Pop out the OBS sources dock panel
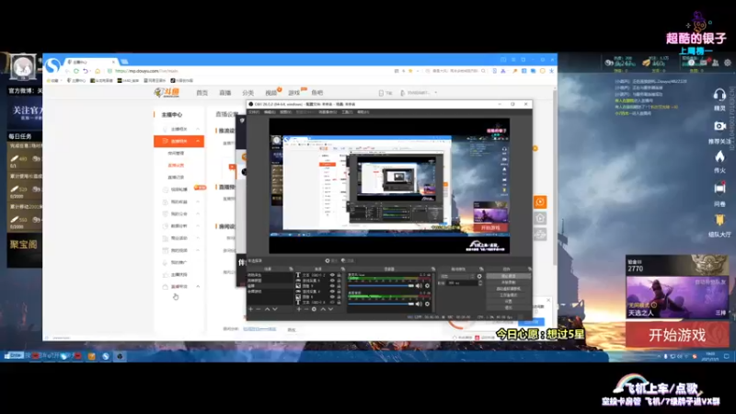The width and height of the screenshot is (736, 414). pyautogui.click(x=342, y=269)
